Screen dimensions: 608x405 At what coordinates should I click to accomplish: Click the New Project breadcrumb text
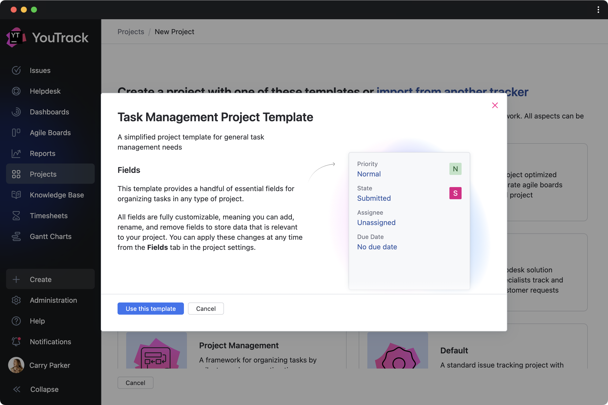pyautogui.click(x=174, y=32)
